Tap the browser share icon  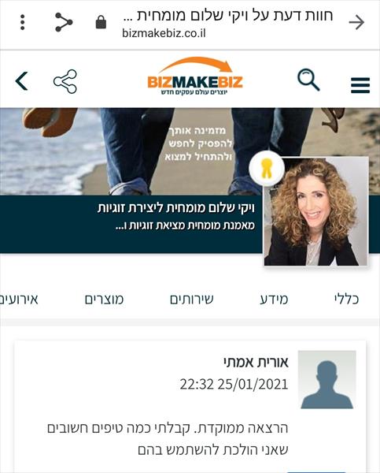(64, 22)
